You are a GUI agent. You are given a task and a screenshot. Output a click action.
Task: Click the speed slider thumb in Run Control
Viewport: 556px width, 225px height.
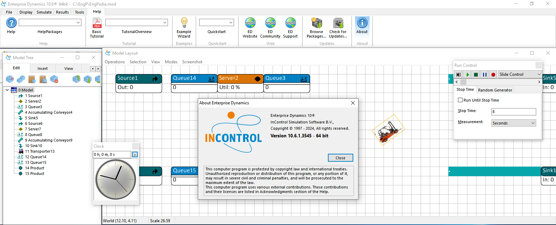463,82
